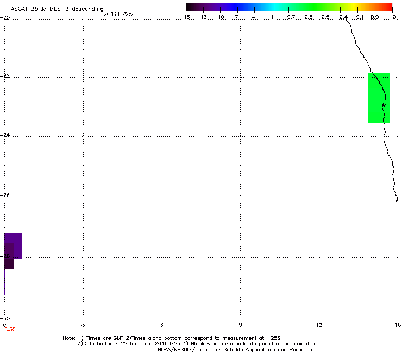Click the -30 latitude axis label
Viewport: 402px width, 353px height.
point(5,318)
